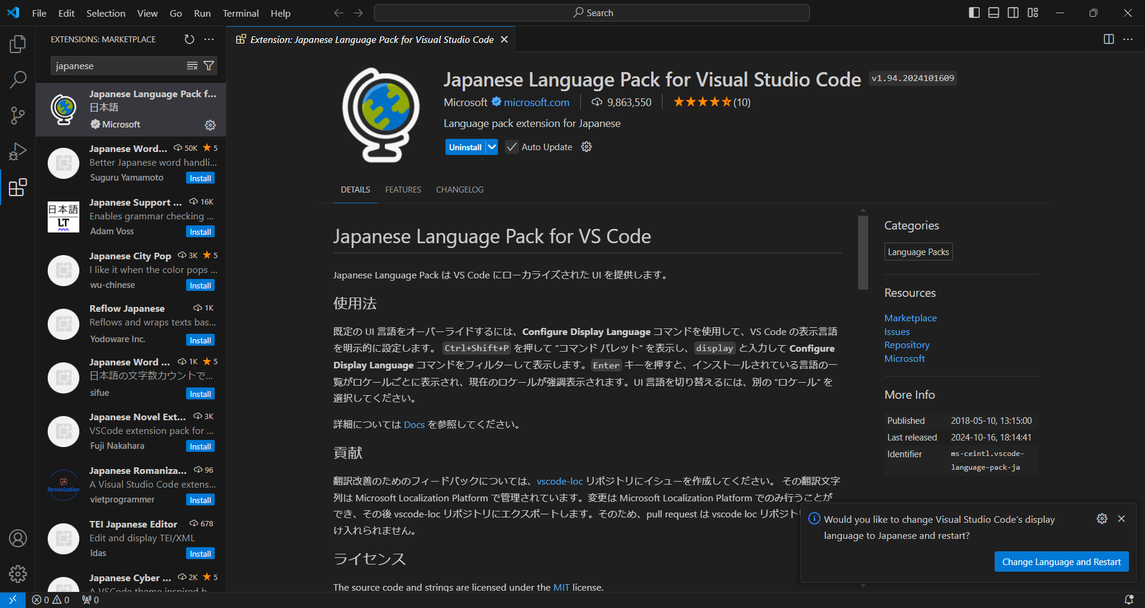Image resolution: width=1145 pixels, height=608 pixels.
Task: Uninstall the Japanese Language Pack
Action: 465,147
